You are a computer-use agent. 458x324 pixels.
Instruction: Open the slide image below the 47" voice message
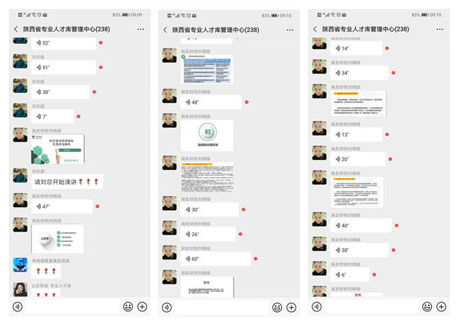[x=58, y=239]
